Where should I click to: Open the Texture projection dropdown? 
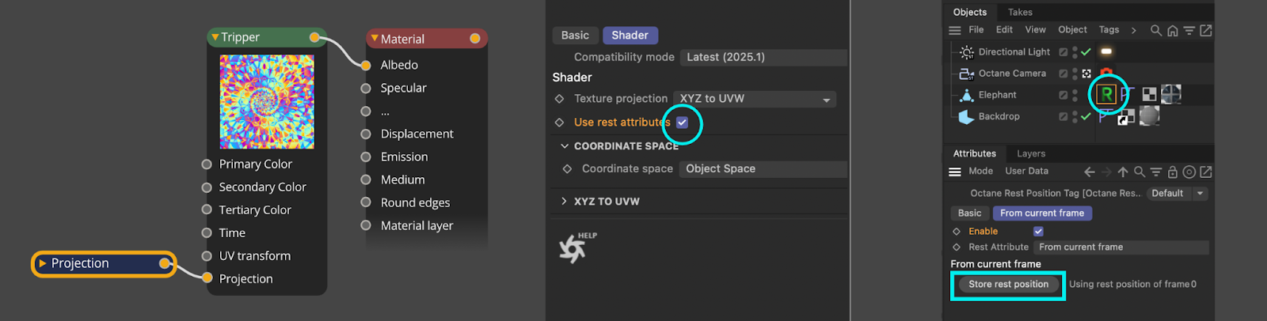tap(754, 99)
